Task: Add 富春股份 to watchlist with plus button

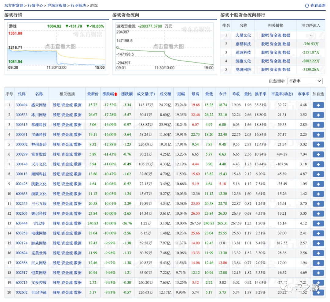Action: [x=318, y=154]
